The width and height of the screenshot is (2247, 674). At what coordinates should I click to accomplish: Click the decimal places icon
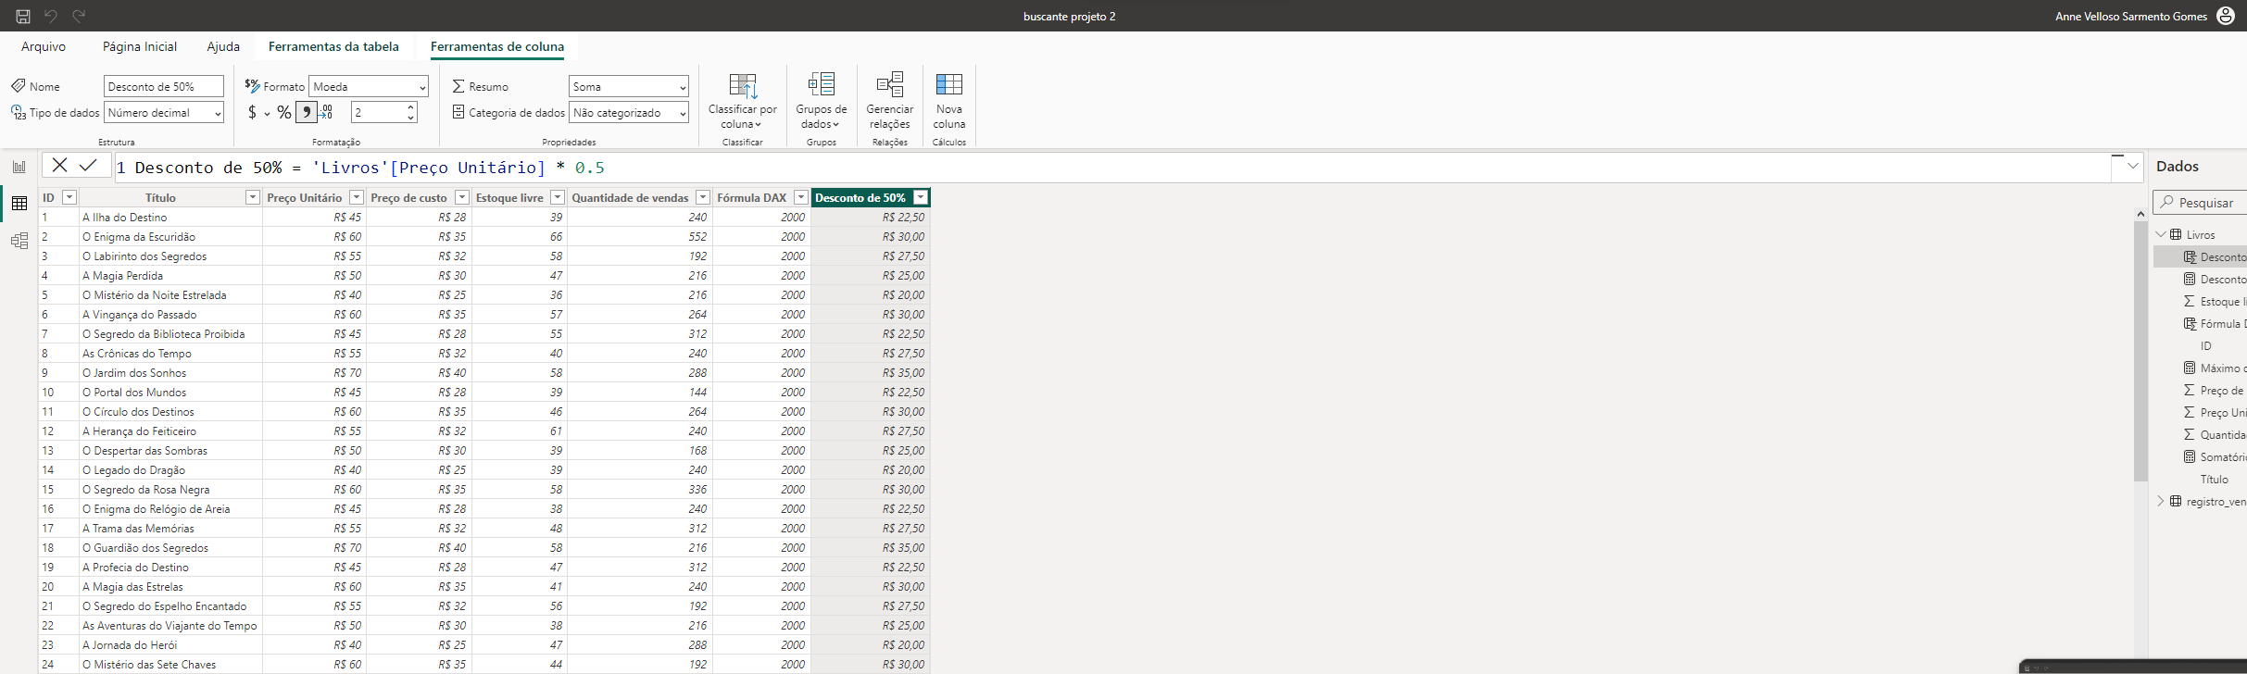point(327,113)
